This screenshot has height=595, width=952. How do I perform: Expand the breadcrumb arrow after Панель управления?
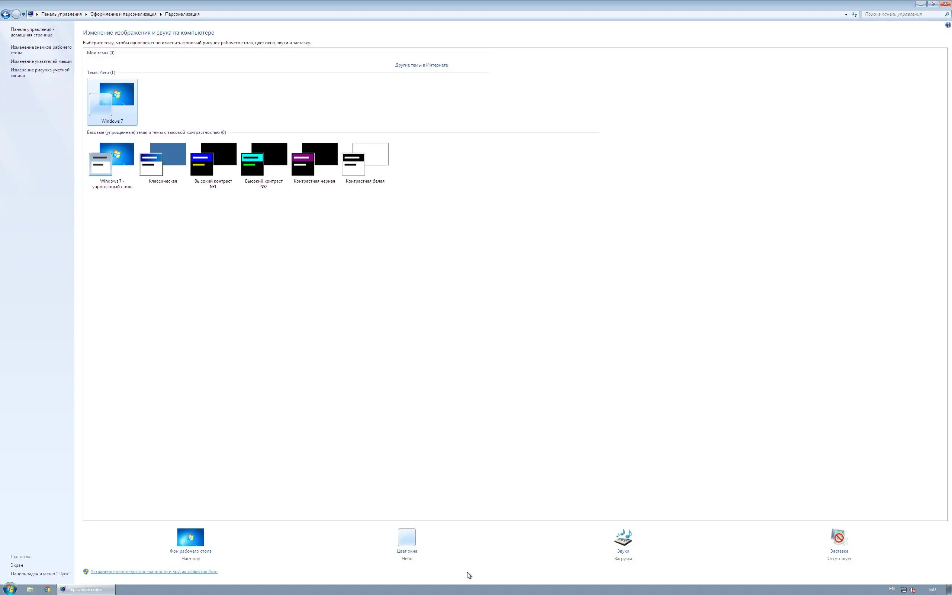click(86, 14)
